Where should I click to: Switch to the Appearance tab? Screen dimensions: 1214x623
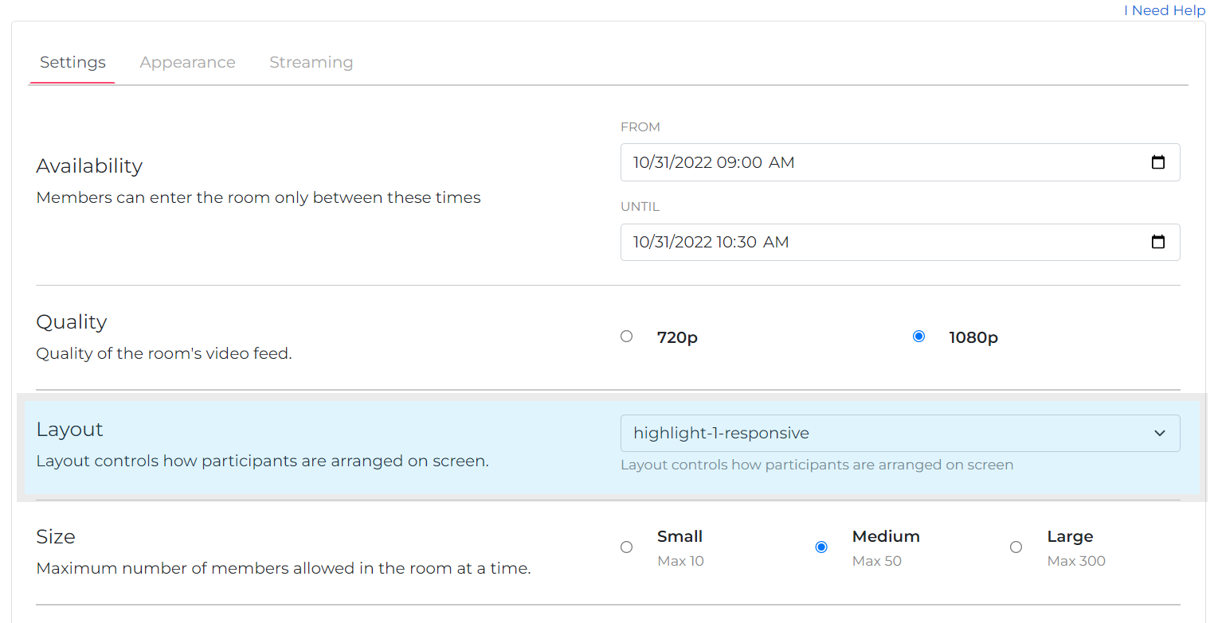[x=188, y=62]
